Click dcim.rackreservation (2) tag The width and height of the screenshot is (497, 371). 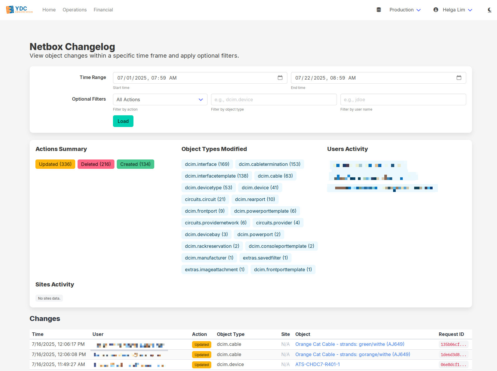pyautogui.click(x=212, y=246)
